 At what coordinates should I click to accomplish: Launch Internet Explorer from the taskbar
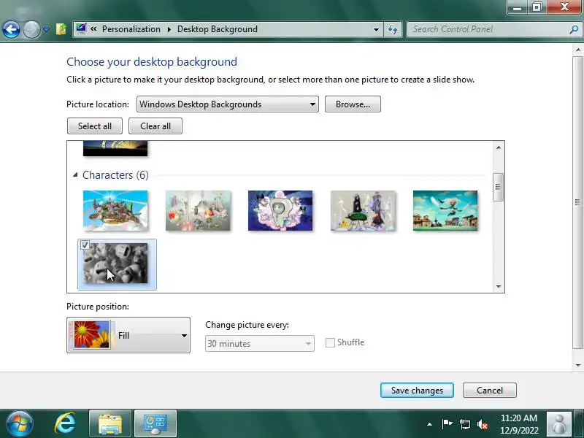point(66,423)
